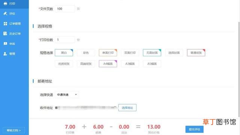The width and height of the screenshot is (240, 135).
Task: Open 管理 via its user icon
Action: [x=5, y=54]
